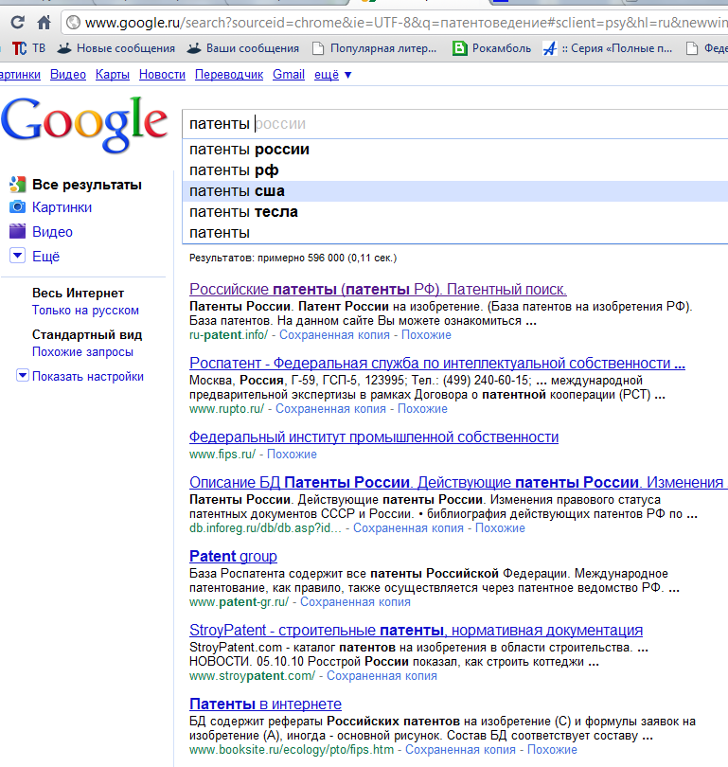
Task: Open Похожие for ru-patent.info result
Action: 426,335
